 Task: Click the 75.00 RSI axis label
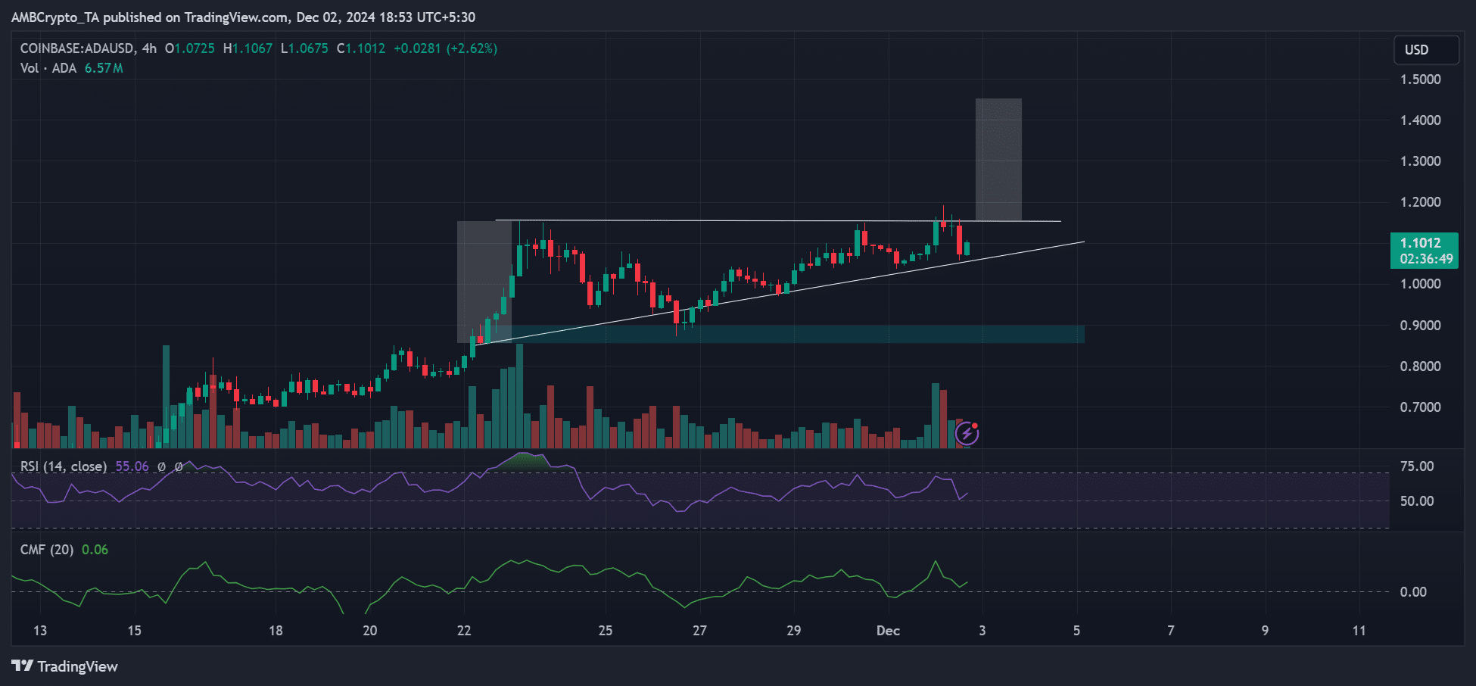pos(1417,466)
